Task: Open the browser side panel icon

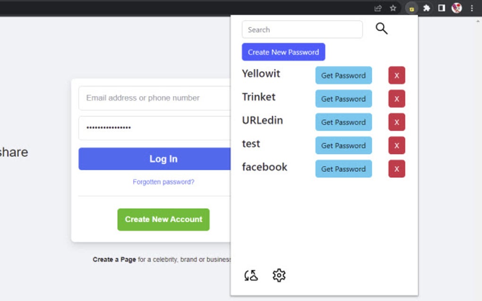Action: tap(442, 8)
